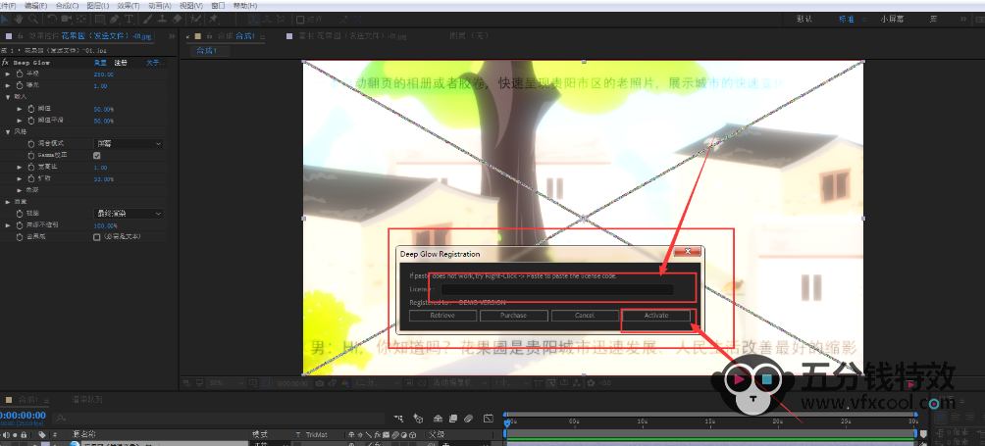Select the 小屏幕 workspace
This screenshot has height=446, width=985.
point(892,20)
